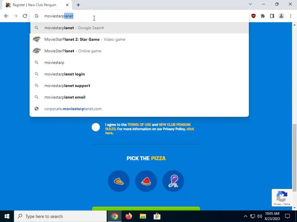The image size is (297, 222).
Task: Open Firefox from the taskbar
Action: (x=128, y=216)
